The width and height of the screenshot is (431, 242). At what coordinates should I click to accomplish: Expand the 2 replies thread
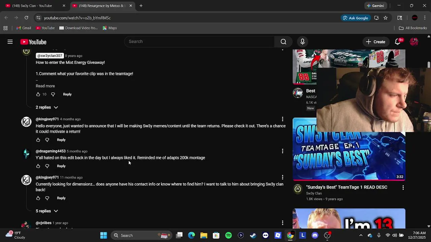click(47, 107)
